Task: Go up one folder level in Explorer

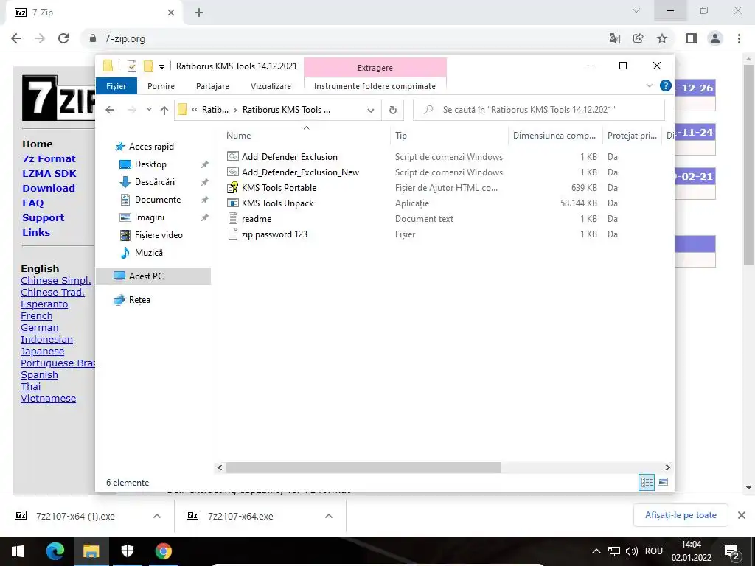Action: tap(164, 111)
